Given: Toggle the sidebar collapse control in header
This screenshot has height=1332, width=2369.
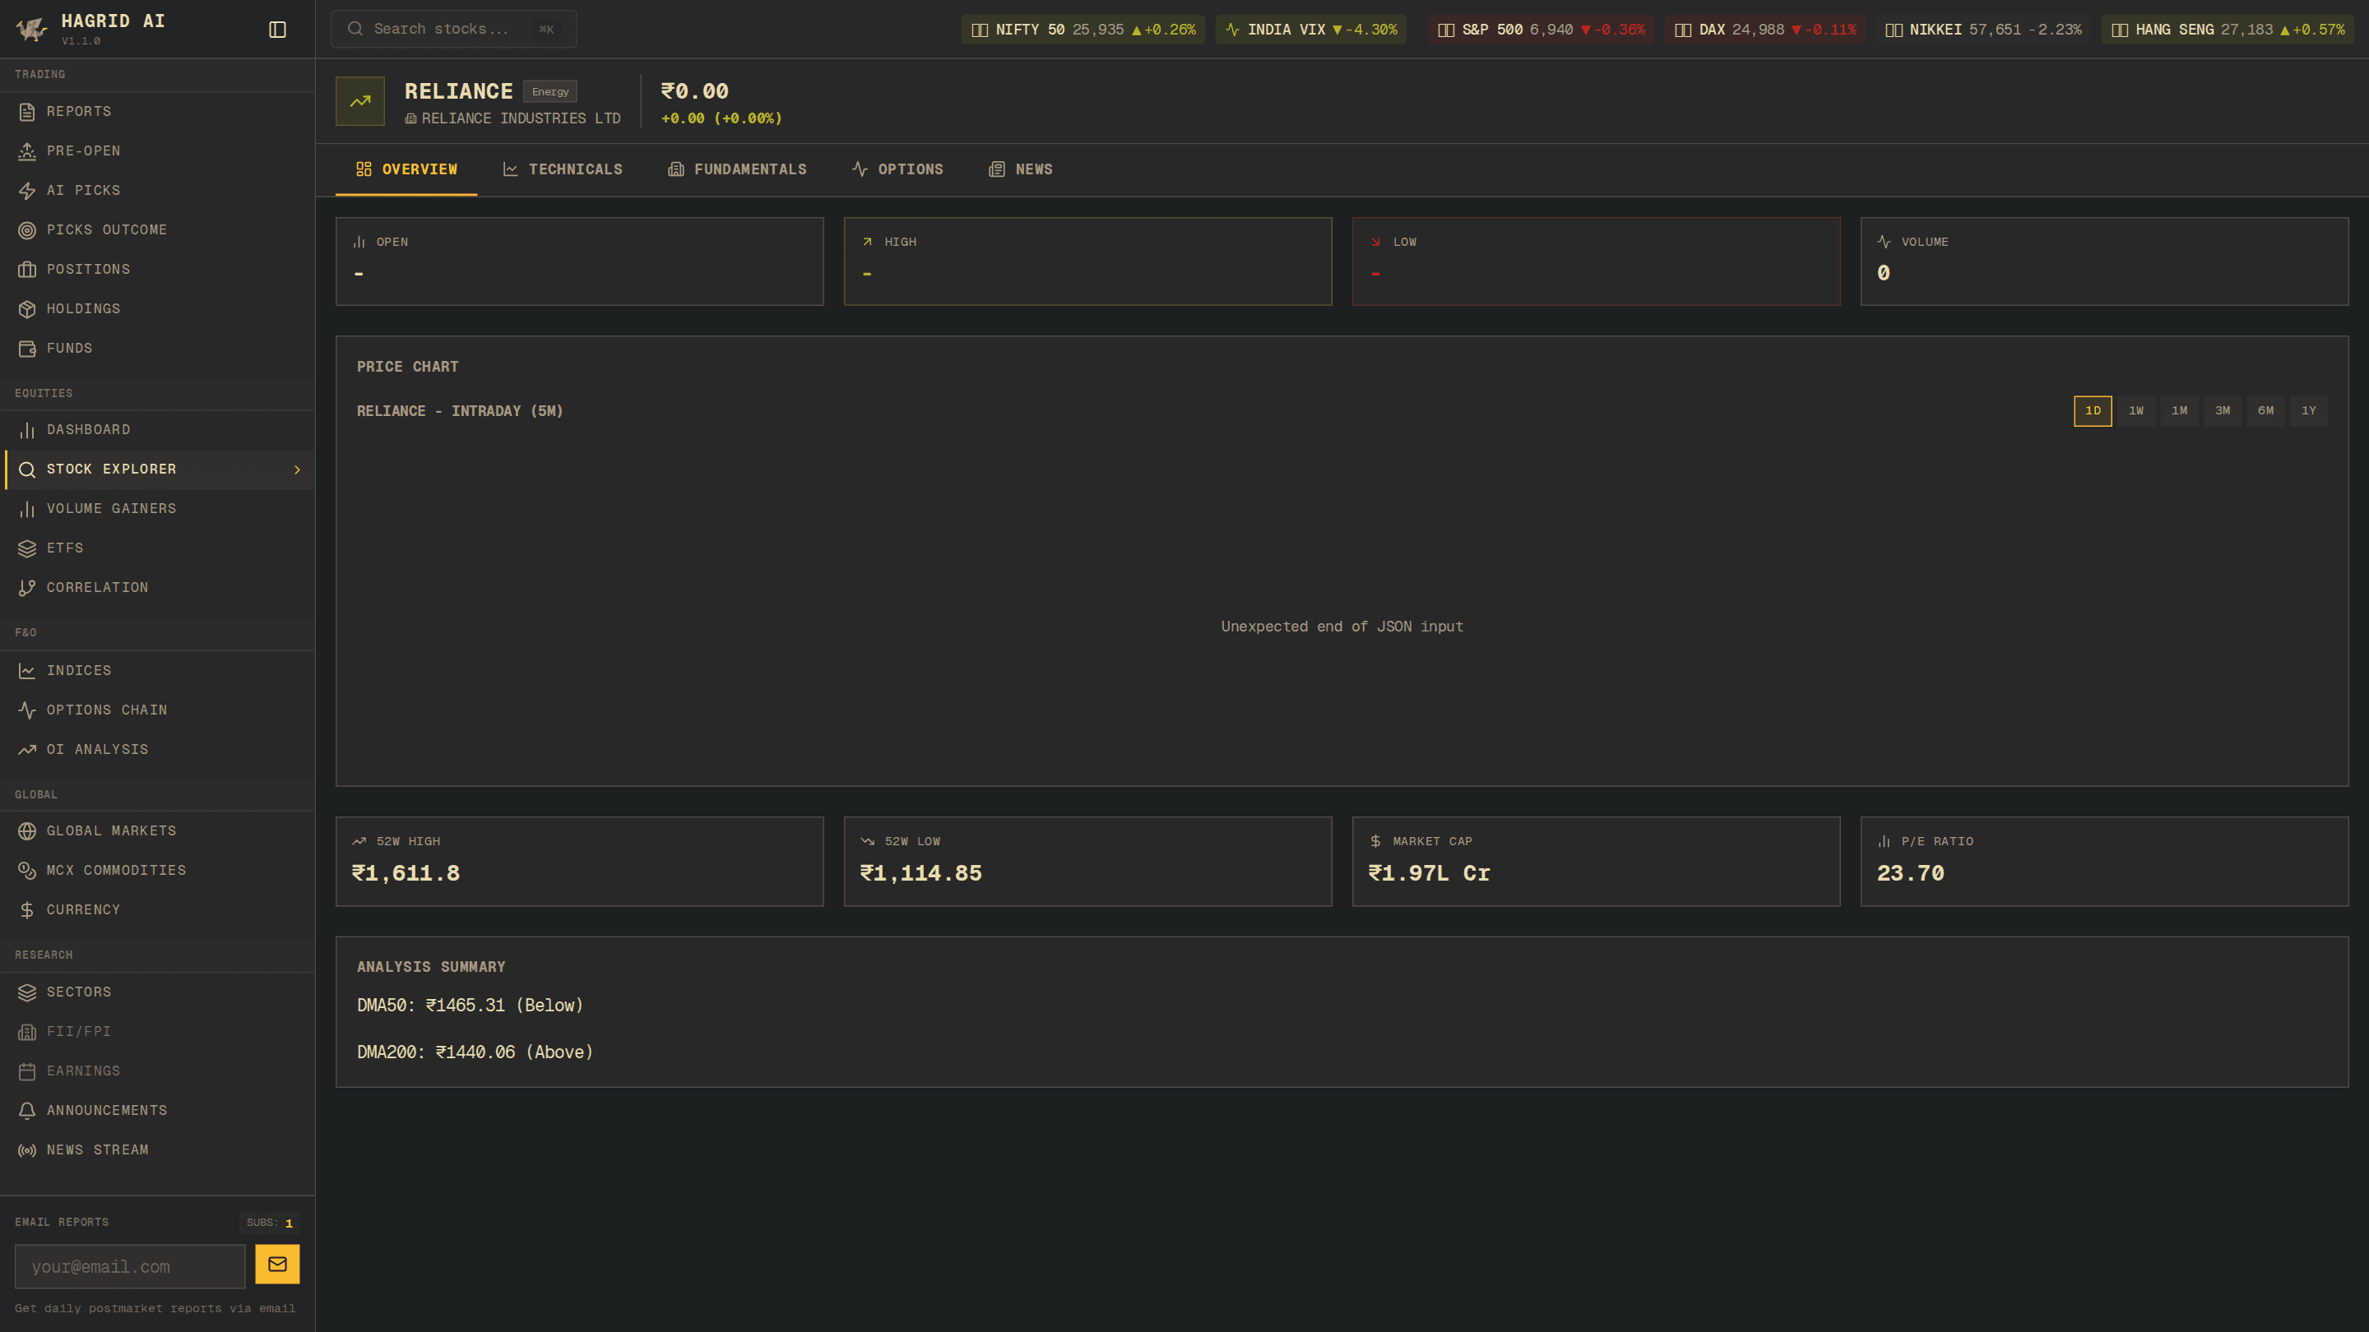Looking at the screenshot, I should (x=277, y=29).
